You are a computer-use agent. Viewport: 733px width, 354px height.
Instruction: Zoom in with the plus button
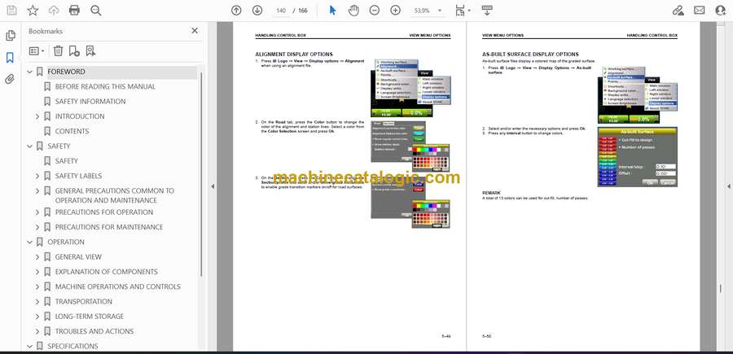pos(396,11)
